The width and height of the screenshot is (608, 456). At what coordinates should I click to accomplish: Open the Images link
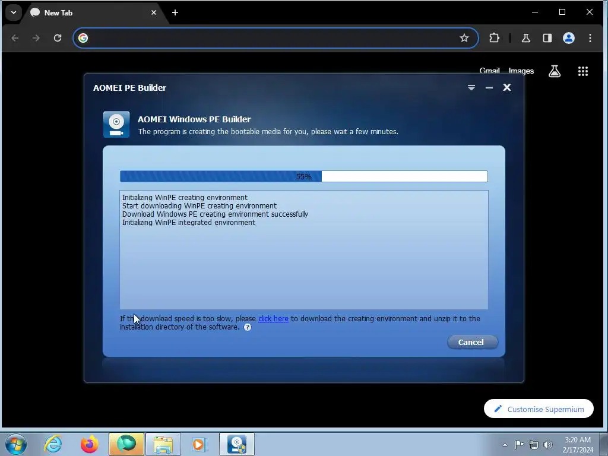521,71
